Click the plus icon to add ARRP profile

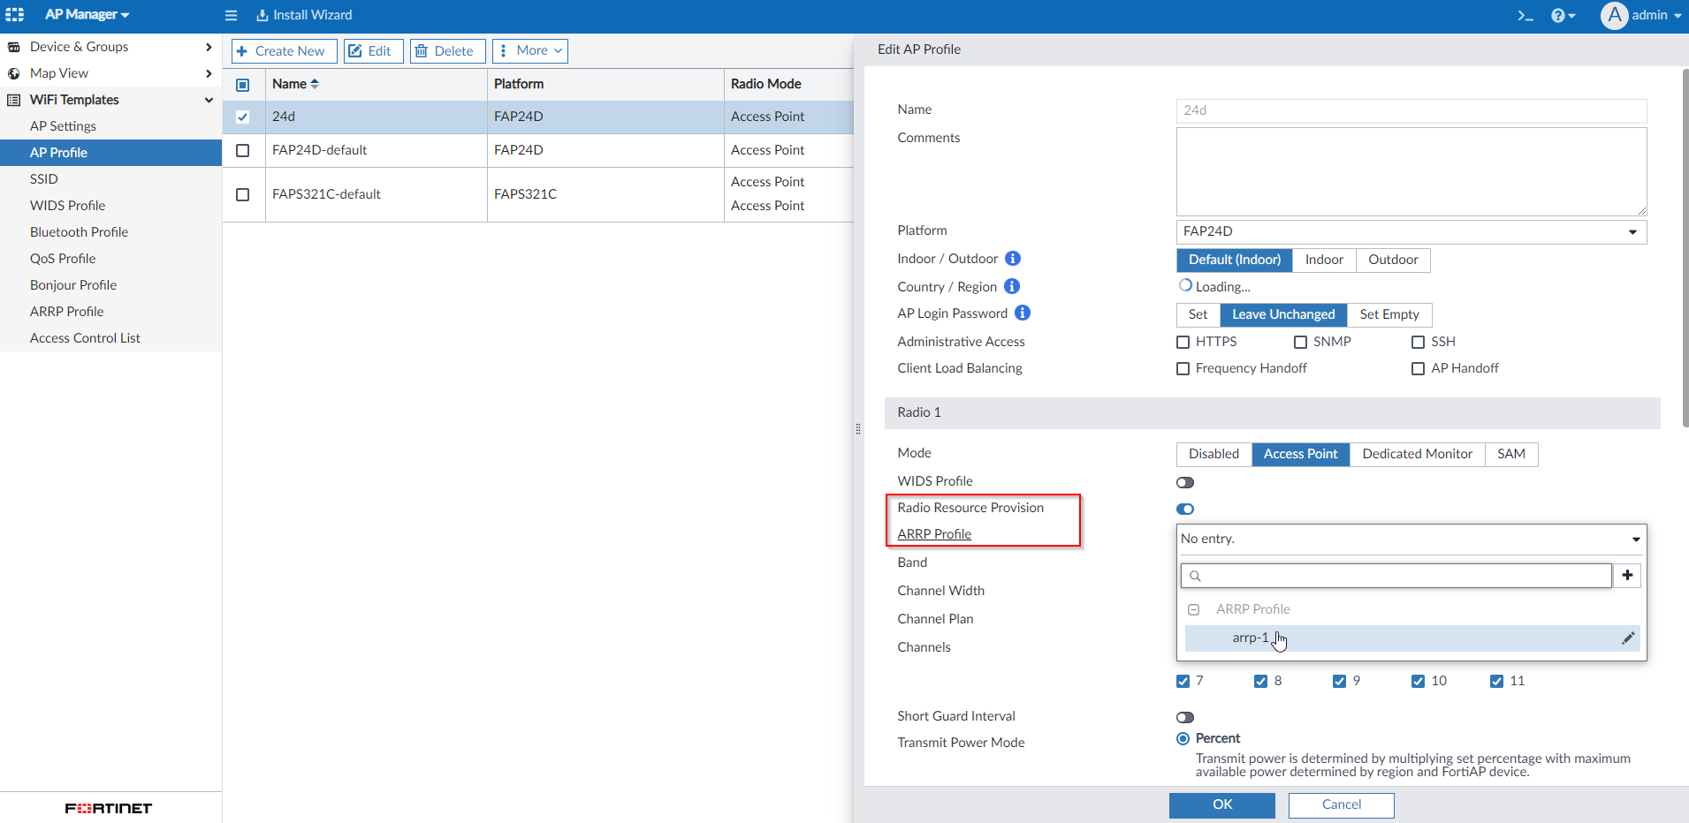(1627, 576)
